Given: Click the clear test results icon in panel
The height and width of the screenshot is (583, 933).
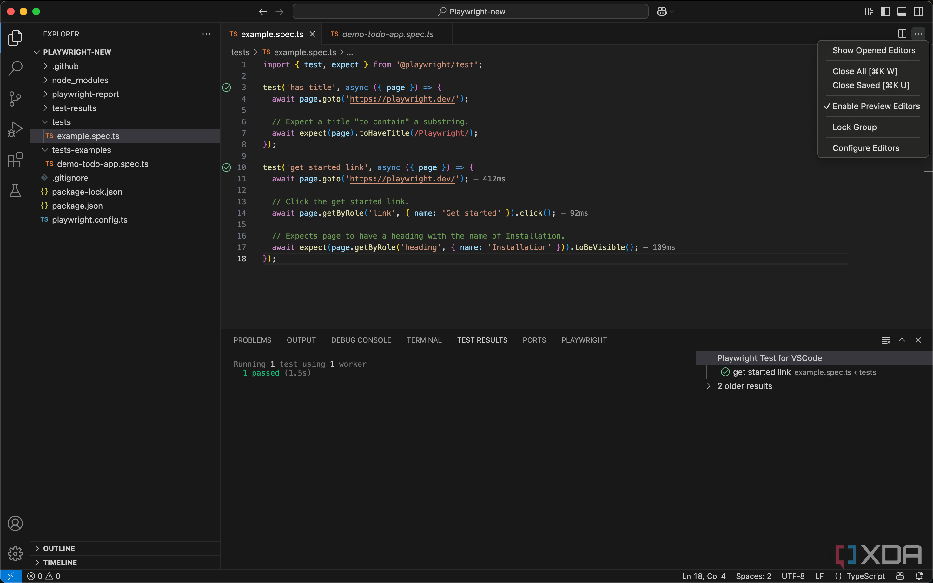Looking at the screenshot, I should point(886,340).
